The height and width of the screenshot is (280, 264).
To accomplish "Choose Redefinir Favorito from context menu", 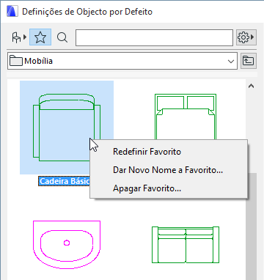I will pos(147,152).
